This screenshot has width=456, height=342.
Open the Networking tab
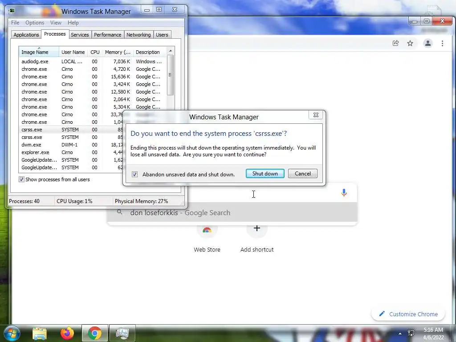tap(138, 35)
